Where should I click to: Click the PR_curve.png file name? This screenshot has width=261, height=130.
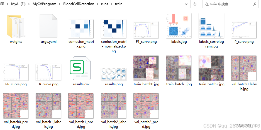[x=16, y=84]
